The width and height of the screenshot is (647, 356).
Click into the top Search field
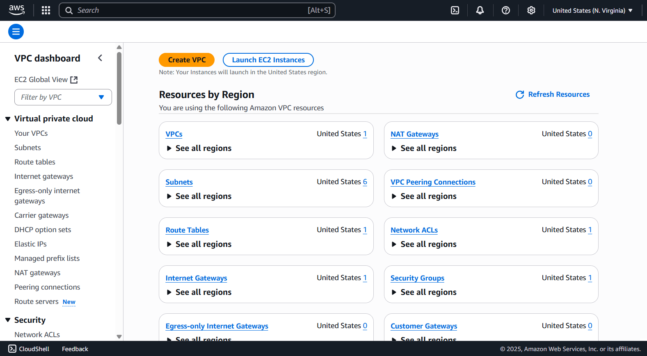[189, 10]
